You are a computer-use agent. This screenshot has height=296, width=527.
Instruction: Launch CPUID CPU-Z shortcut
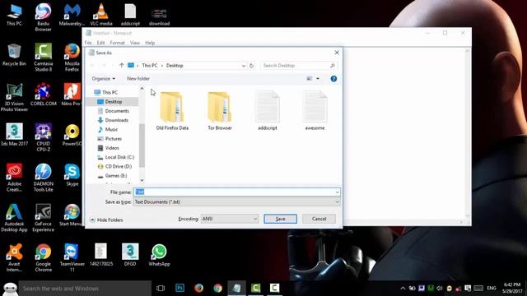[x=43, y=137]
